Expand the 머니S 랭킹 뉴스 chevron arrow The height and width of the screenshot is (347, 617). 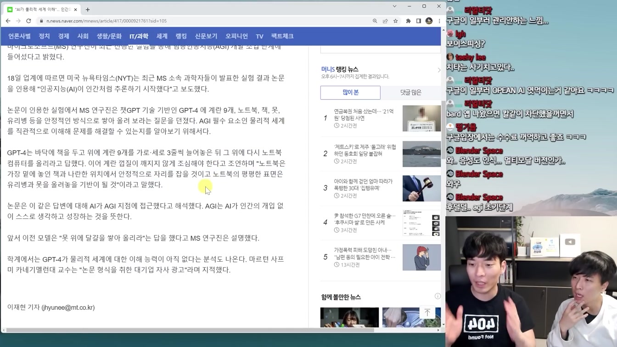coord(438,70)
